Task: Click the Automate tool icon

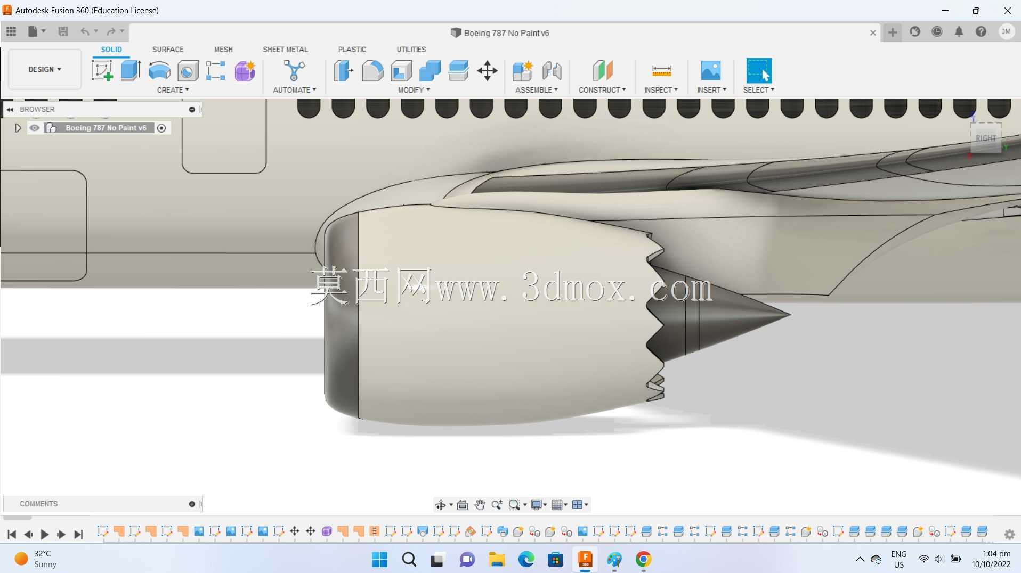Action: tap(294, 70)
